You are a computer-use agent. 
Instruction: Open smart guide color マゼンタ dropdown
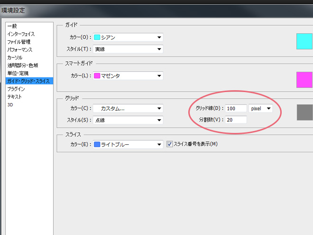pos(128,75)
